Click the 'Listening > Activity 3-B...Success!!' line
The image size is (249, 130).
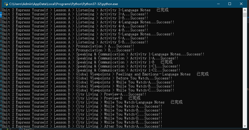(x=75, y=18)
